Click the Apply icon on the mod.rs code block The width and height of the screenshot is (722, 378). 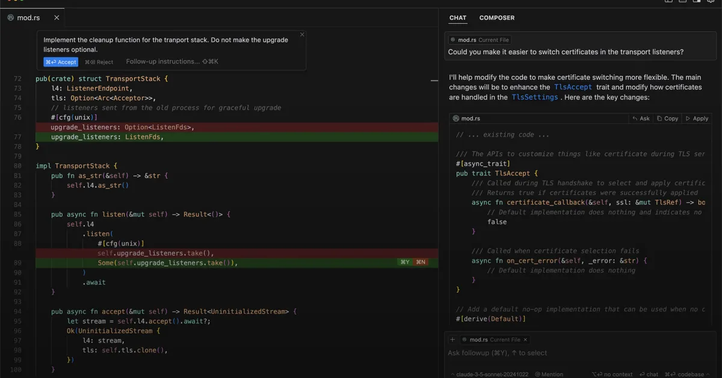pyautogui.click(x=696, y=118)
